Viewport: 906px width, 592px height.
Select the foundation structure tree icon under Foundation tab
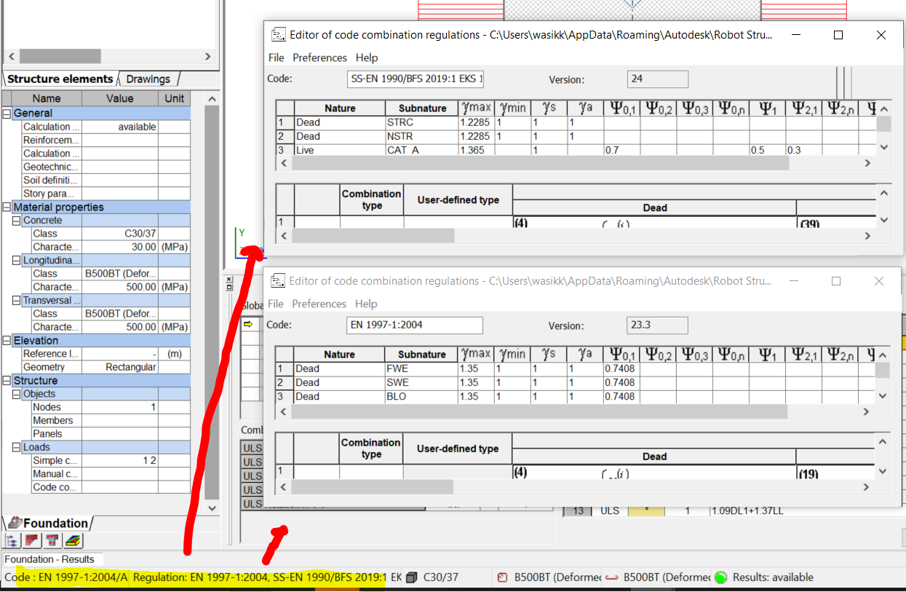(x=13, y=540)
